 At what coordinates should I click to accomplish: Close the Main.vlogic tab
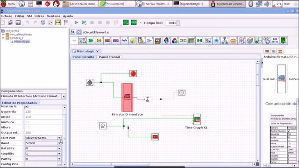(98, 51)
